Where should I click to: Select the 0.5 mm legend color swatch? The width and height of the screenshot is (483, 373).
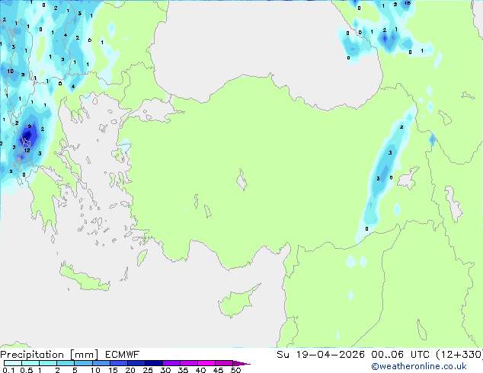pyautogui.click(x=30, y=363)
